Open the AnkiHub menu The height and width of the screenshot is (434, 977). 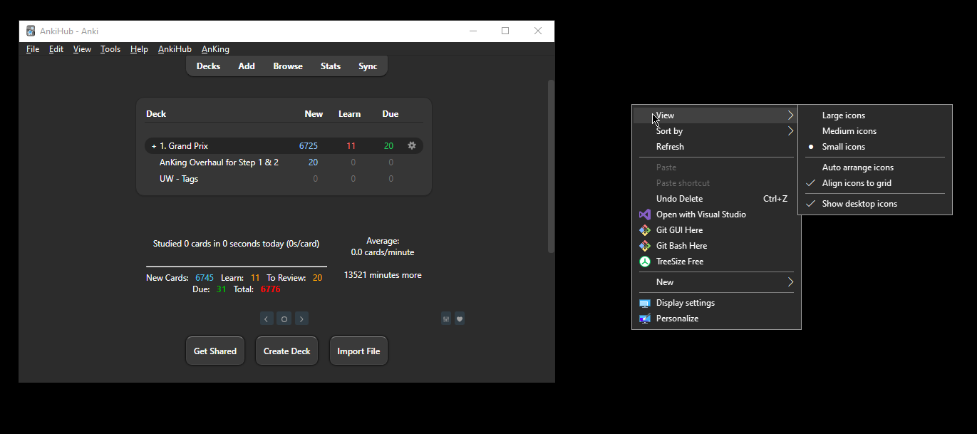tap(175, 49)
